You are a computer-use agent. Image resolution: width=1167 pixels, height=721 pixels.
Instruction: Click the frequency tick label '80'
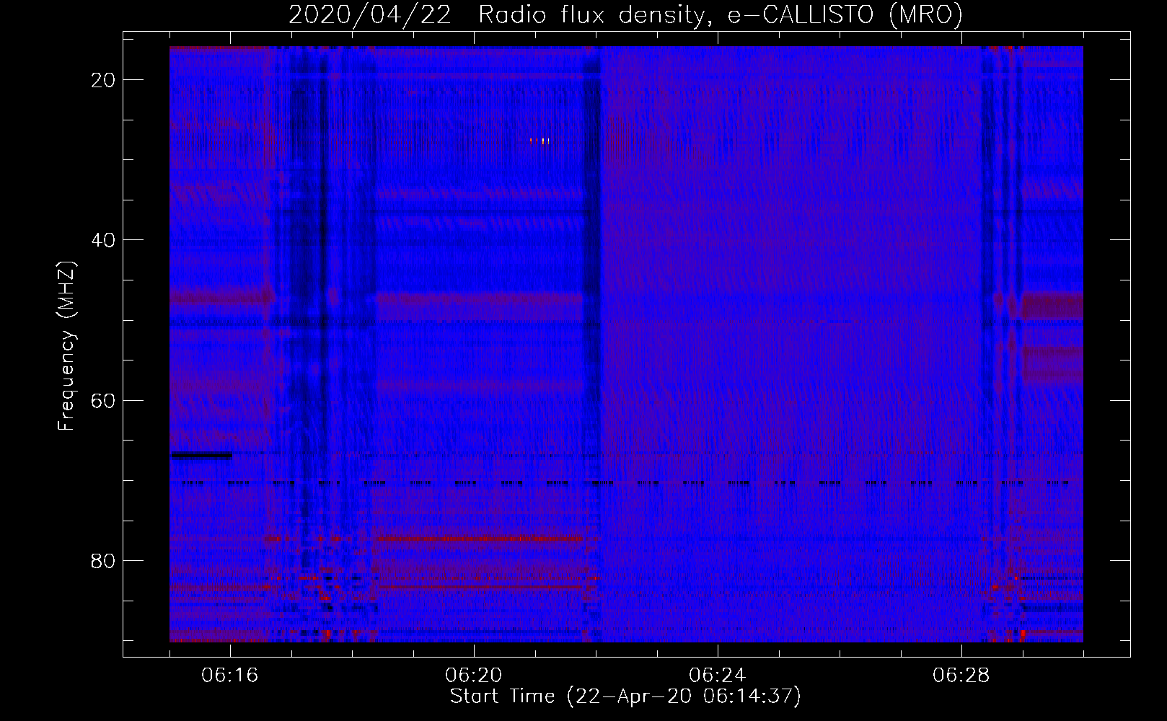point(104,560)
